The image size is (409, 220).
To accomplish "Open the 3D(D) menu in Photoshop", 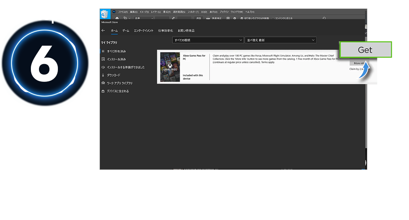I will [204, 12].
